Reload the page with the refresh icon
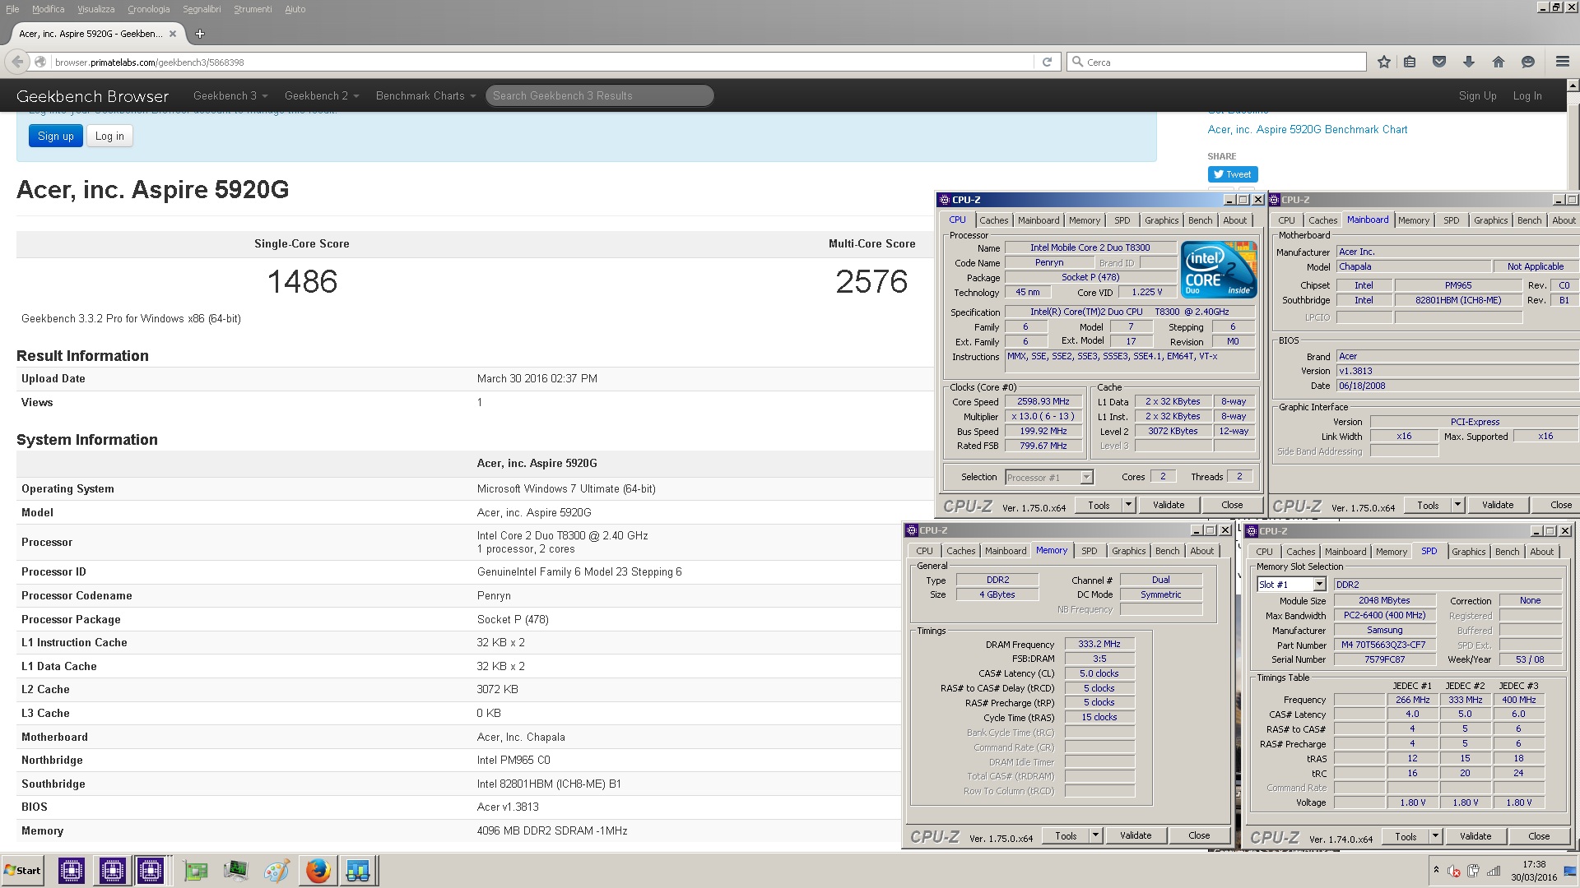 pos(1047,62)
